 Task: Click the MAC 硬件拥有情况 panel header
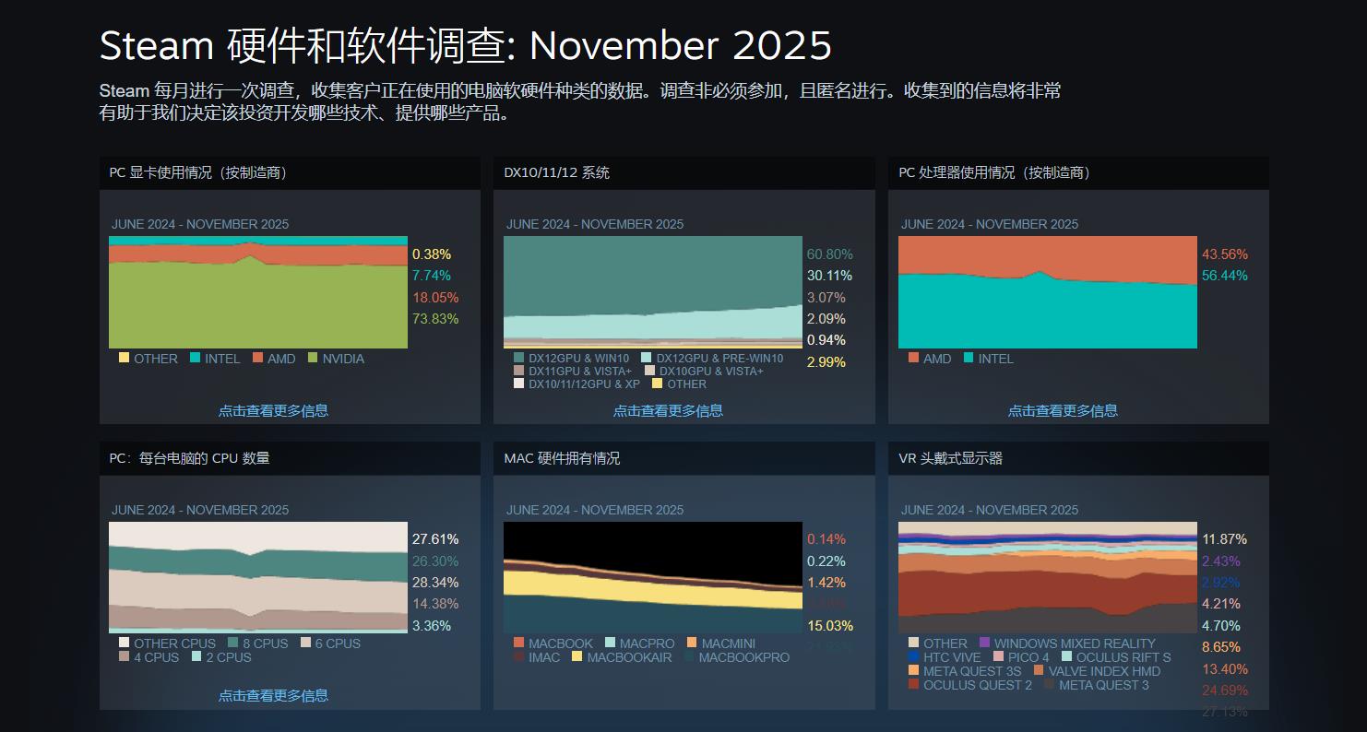683,458
